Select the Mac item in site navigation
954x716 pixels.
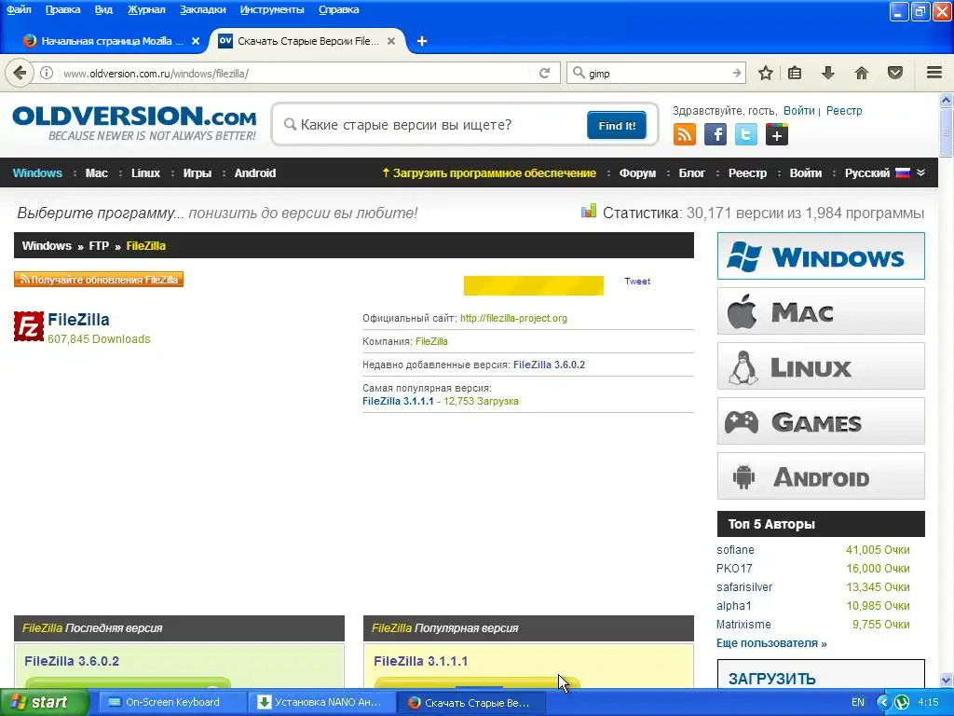click(97, 172)
